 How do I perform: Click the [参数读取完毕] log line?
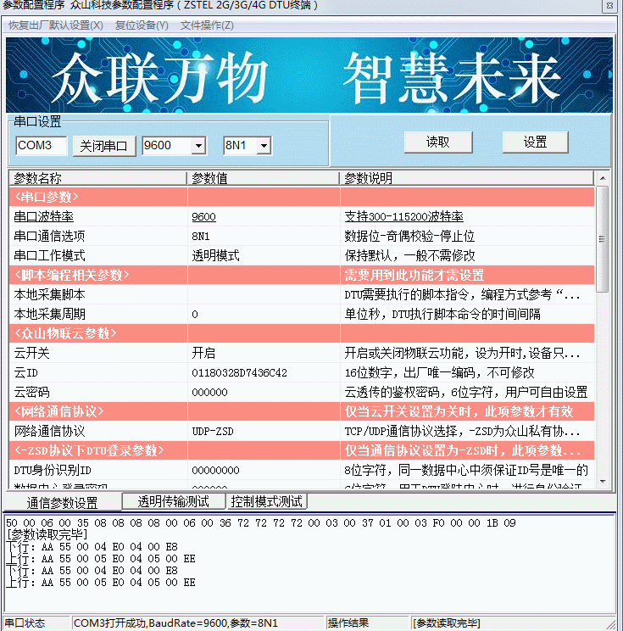47,534
